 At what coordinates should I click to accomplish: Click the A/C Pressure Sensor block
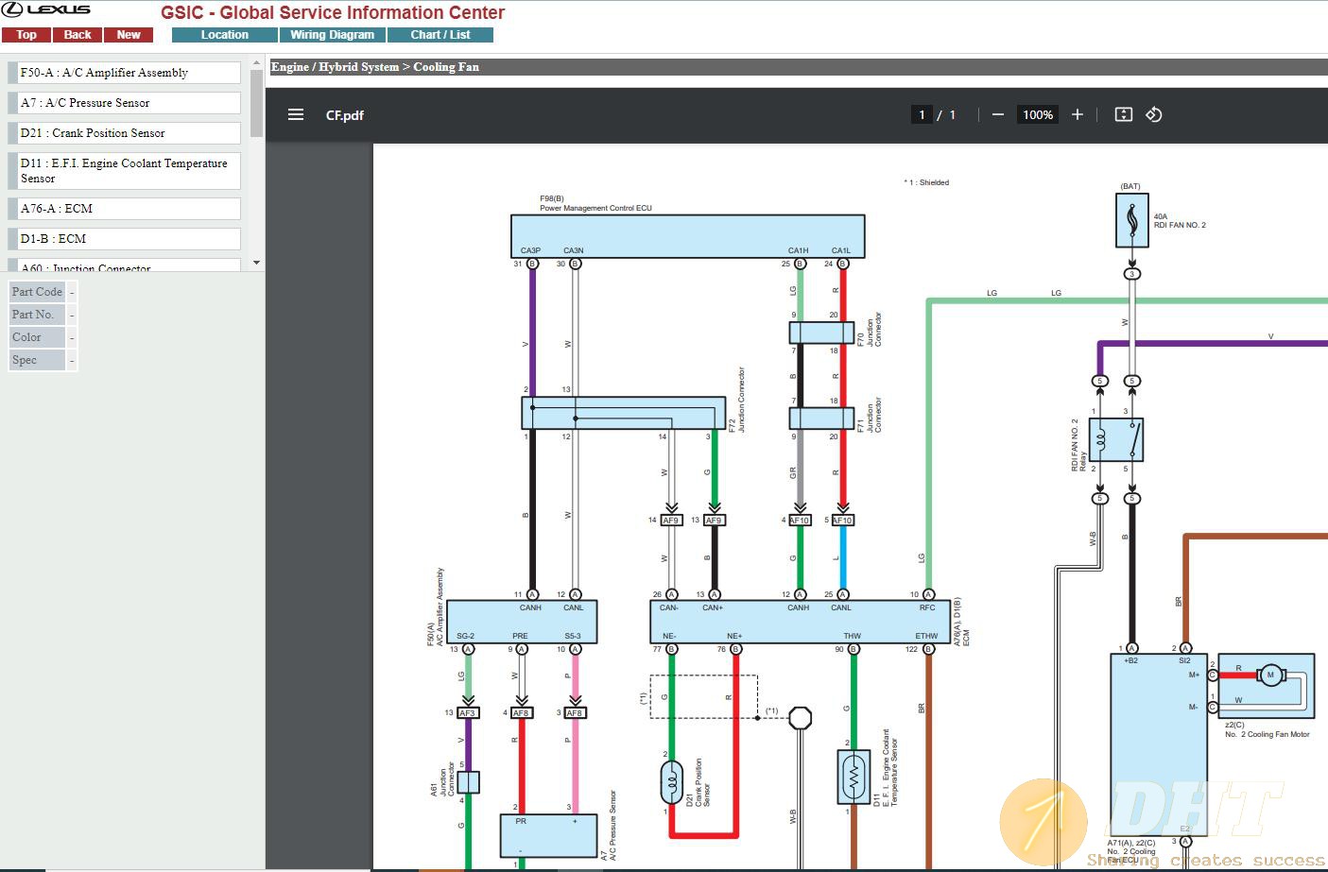tap(548, 835)
